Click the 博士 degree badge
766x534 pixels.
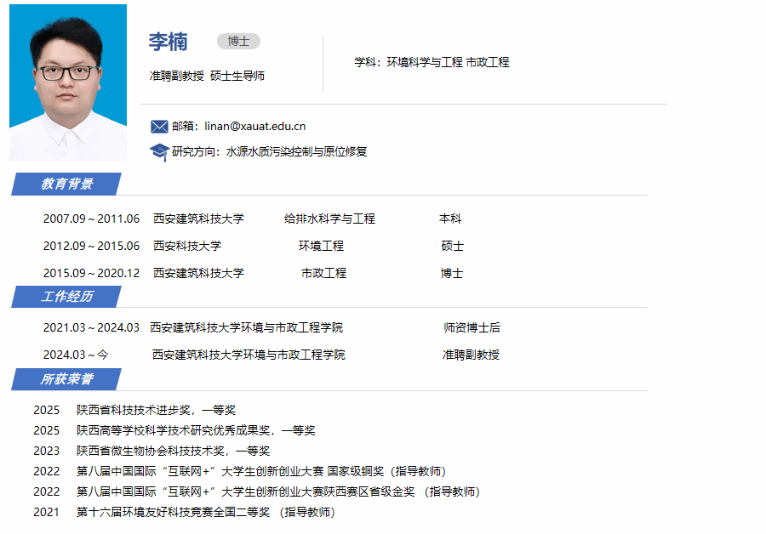(x=238, y=42)
